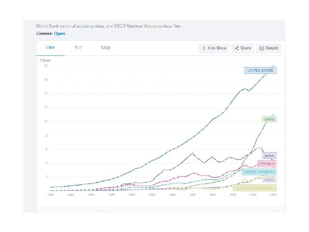The width and height of the screenshot is (309, 232).
Task: Switch to the Line chart tab
Action: tap(51, 48)
